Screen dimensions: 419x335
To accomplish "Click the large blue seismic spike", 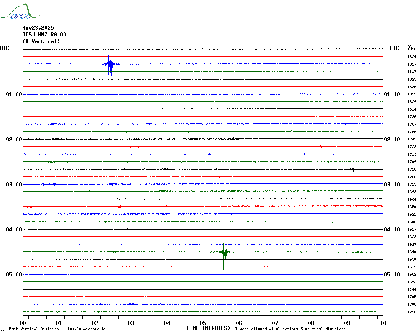I will click(110, 63).
